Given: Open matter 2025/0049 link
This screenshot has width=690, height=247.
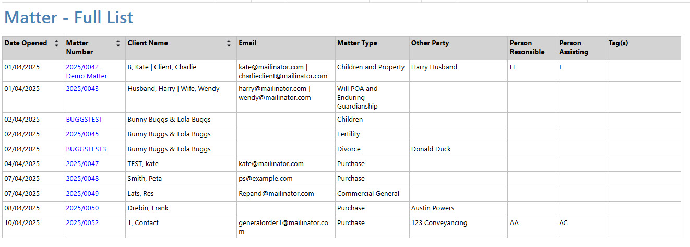Looking at the screenshot, I should (82, 194).
